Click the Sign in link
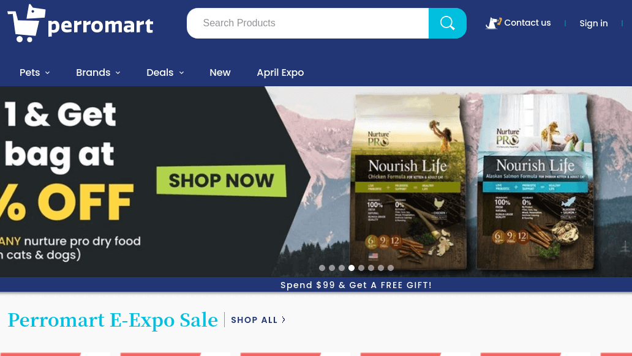 593,23
